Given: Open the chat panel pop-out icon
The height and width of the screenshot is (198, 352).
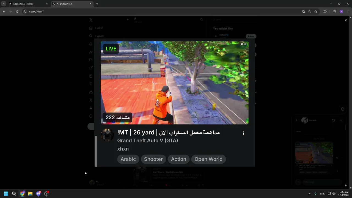Looking at the screenshot, I should (x=333, y=120).
